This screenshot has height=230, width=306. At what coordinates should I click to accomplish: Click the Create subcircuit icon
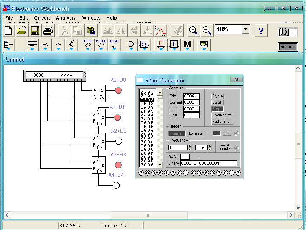click(147, 31)
